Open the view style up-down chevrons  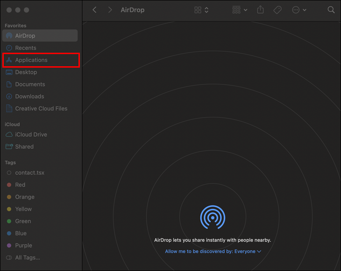[x=206, y=10]
